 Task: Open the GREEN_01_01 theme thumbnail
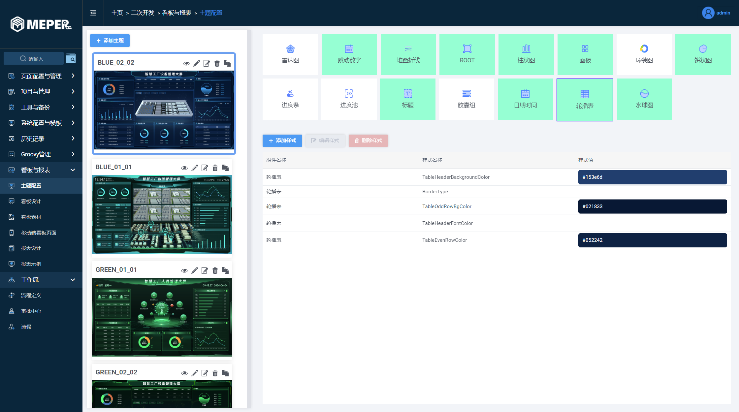click(x=162, y=317)
